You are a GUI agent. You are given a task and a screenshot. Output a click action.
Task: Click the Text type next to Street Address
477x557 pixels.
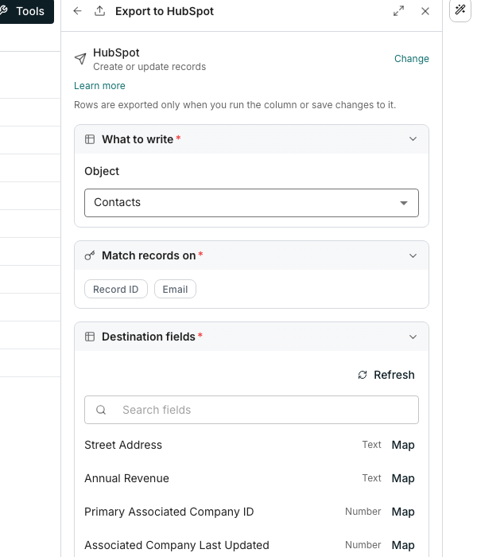coord(371,445)
